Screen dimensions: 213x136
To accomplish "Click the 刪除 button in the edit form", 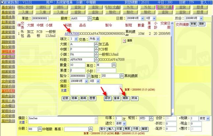I will tap(126, 98).
